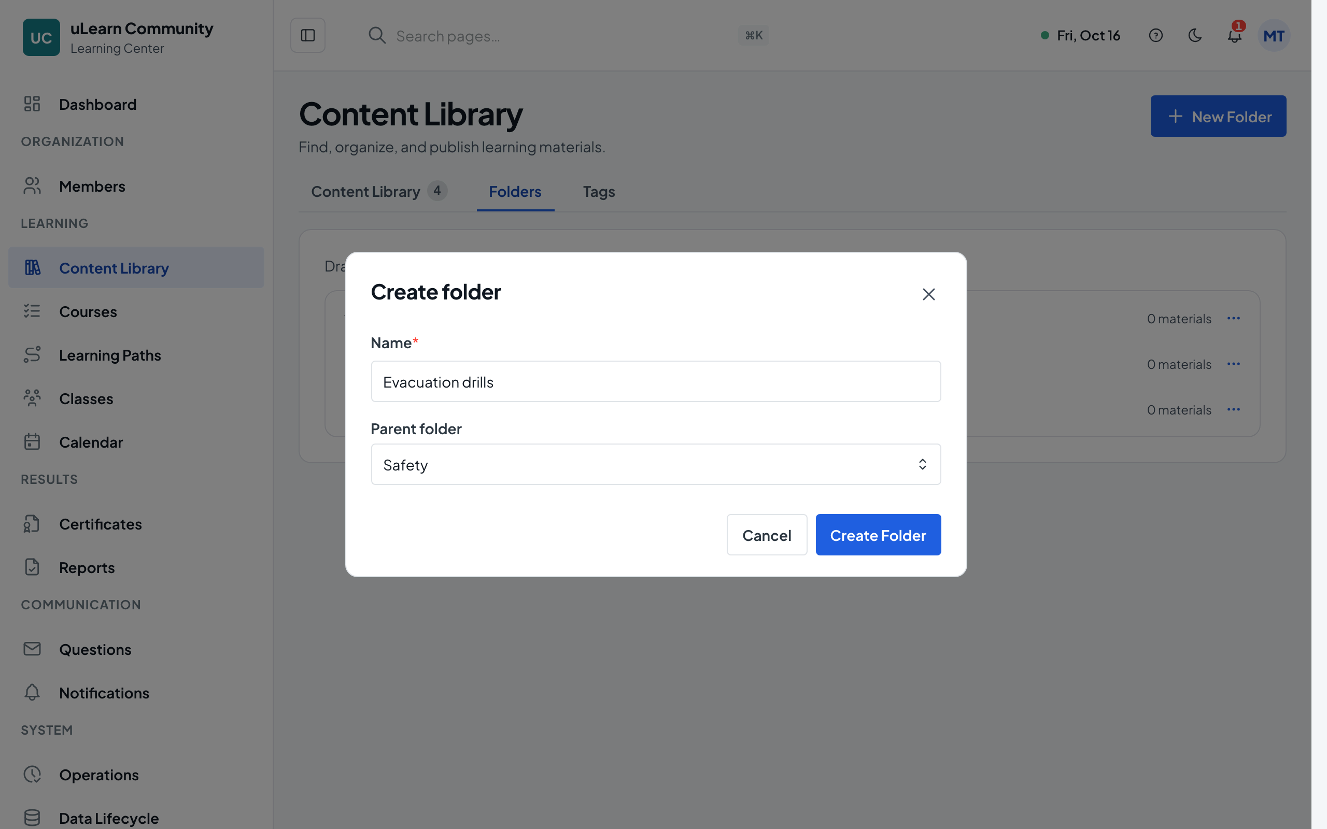
Task: Click the Name input field
Action: pyautogui.click(x=656, y=382)
